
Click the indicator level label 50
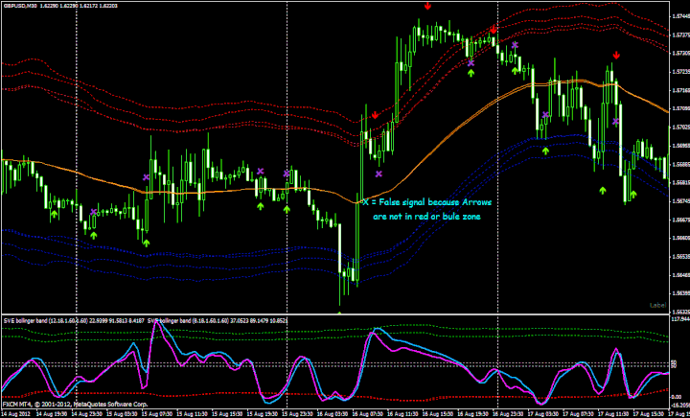(674, 364)
